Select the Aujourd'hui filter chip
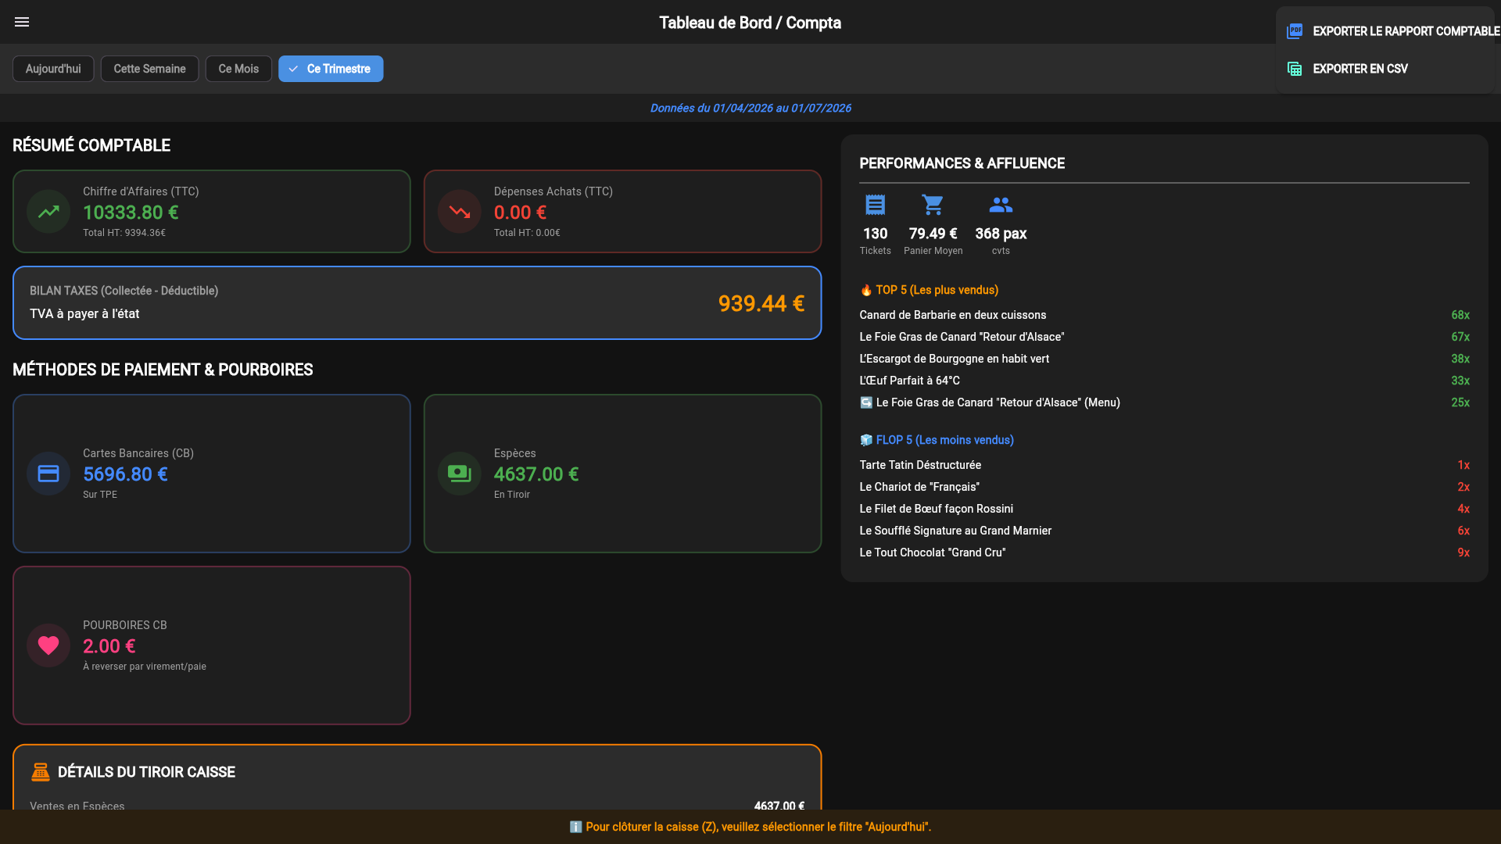The height and width of the screenshot is (844, 1501). point(53,69)
